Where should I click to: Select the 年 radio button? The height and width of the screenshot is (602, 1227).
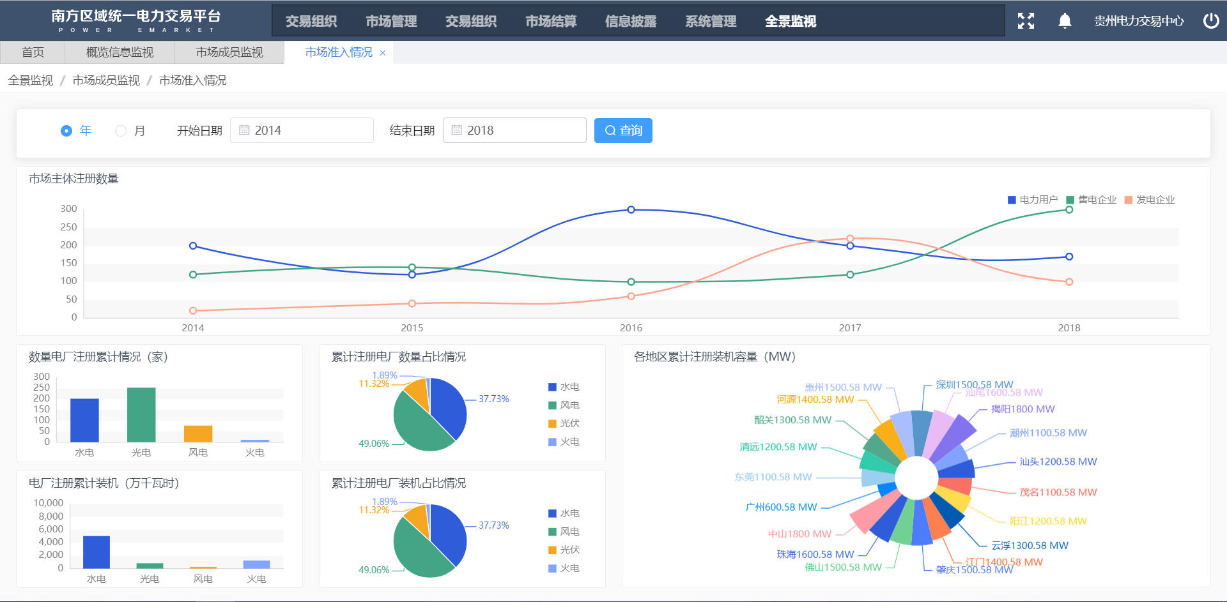pyautogui.click(x=66, y=131)
